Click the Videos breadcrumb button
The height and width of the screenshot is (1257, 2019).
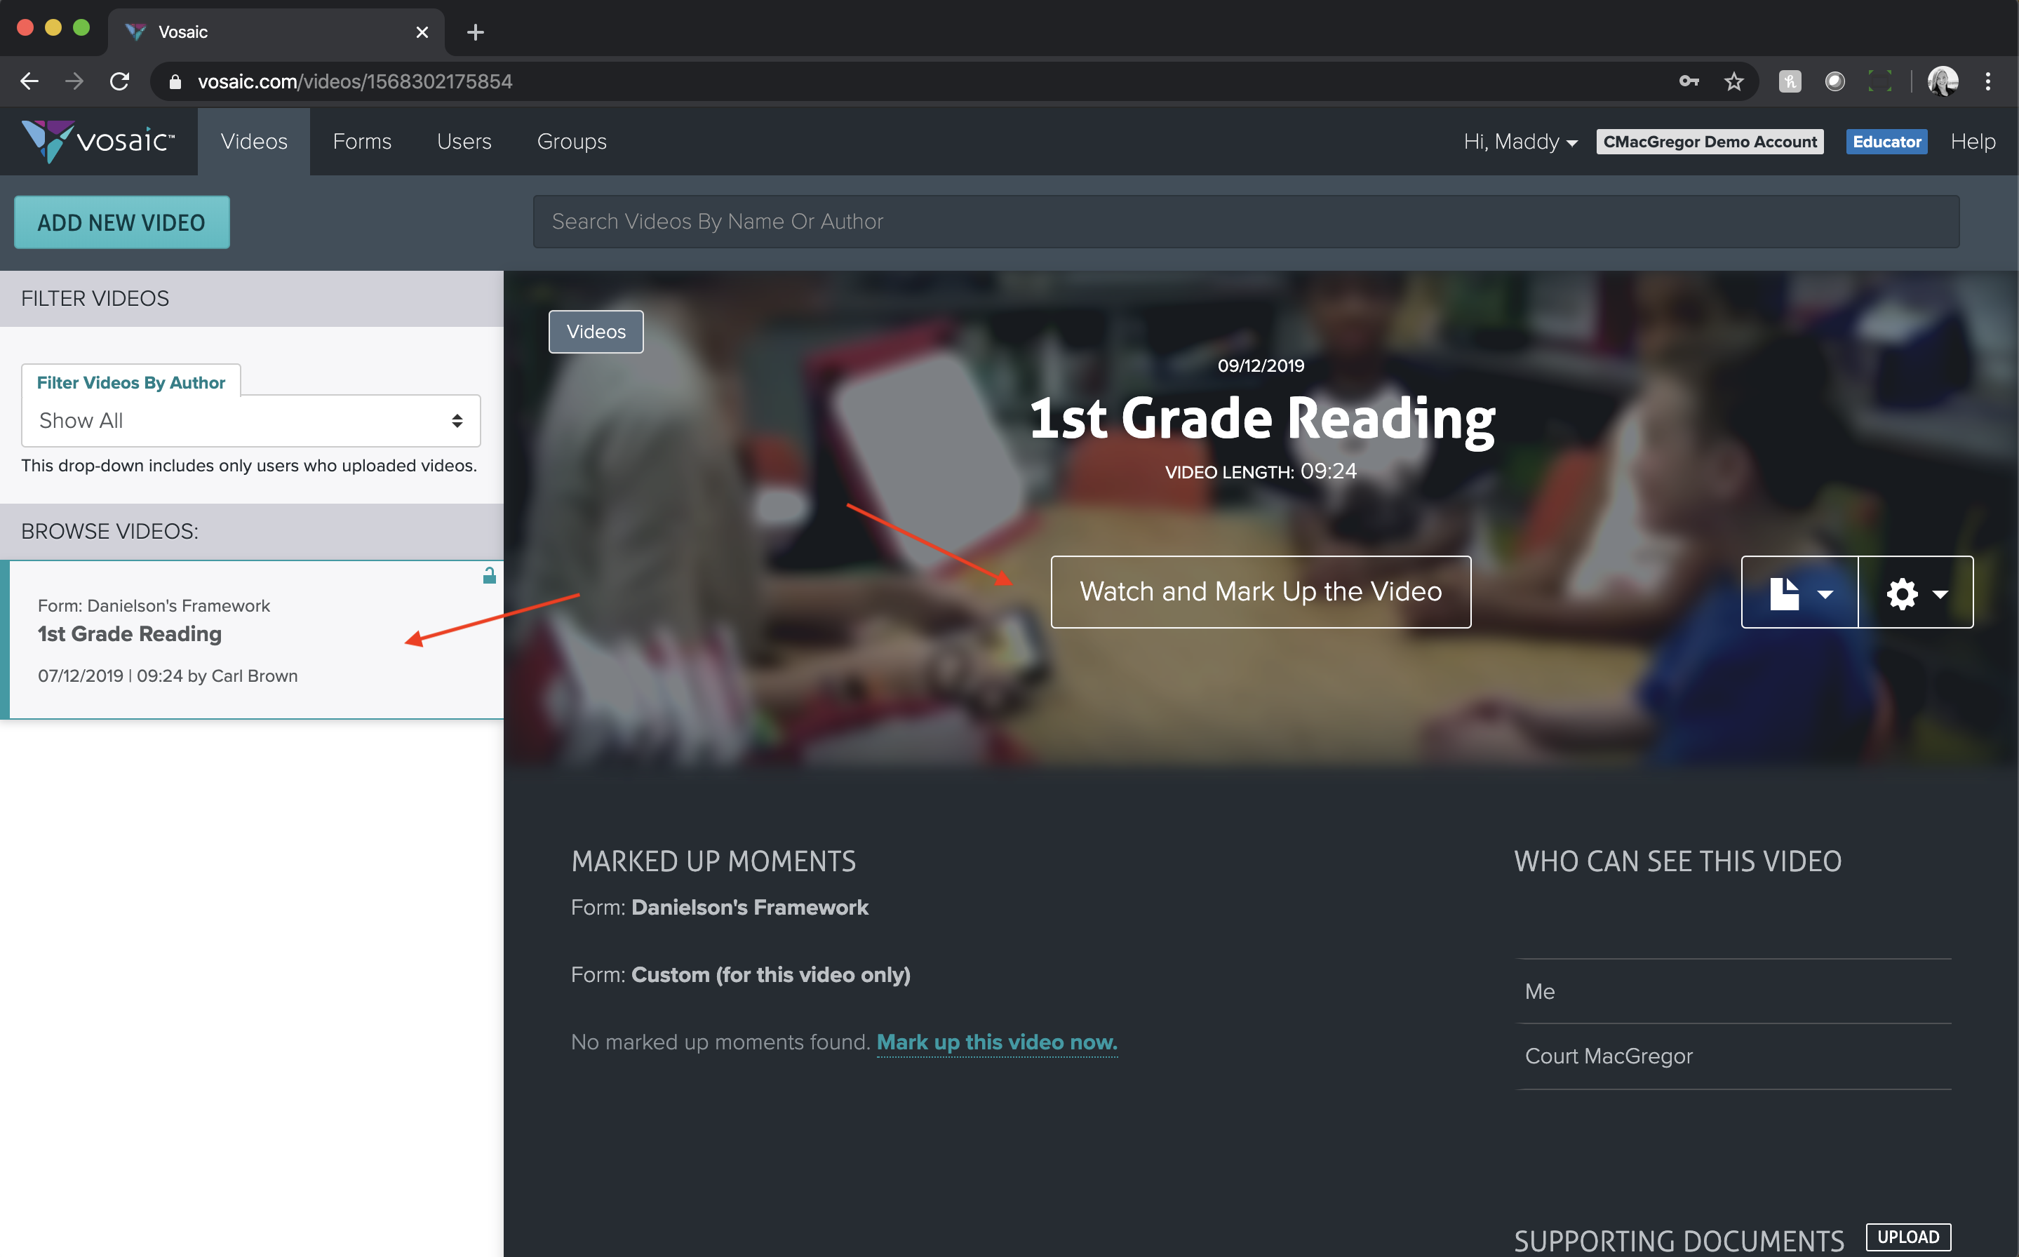(596, 332)
